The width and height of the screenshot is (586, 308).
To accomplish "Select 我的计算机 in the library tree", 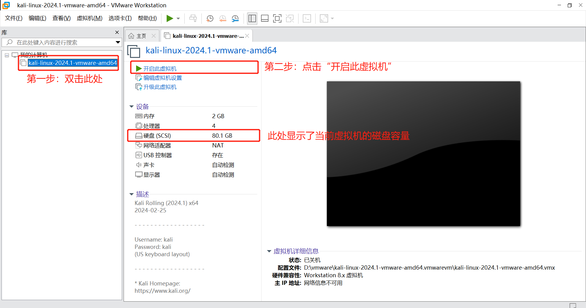I will [34, 55].
